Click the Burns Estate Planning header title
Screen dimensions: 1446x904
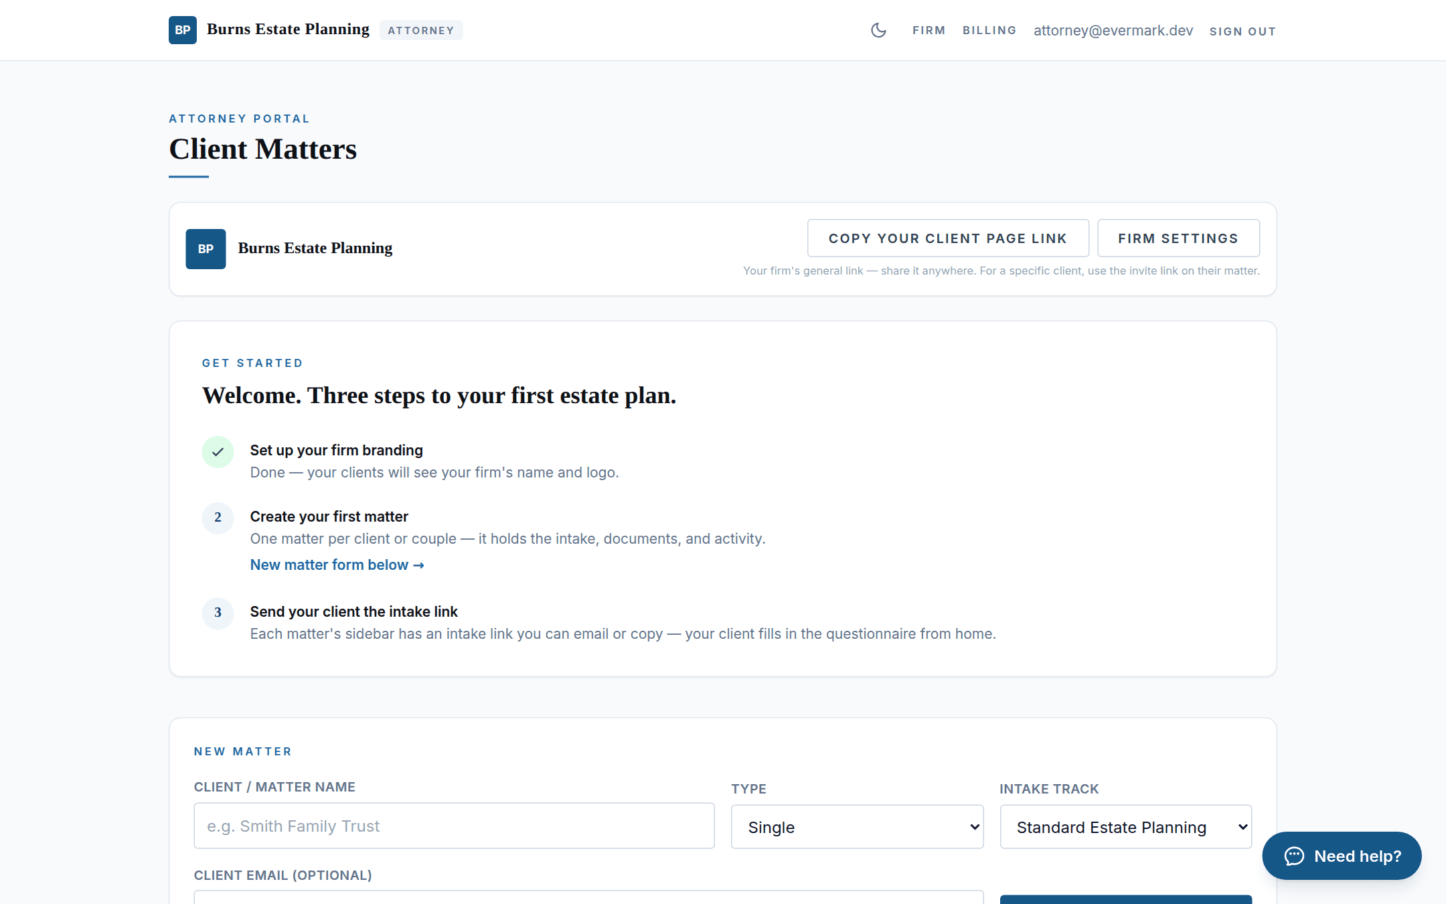(x=288, y=29)
